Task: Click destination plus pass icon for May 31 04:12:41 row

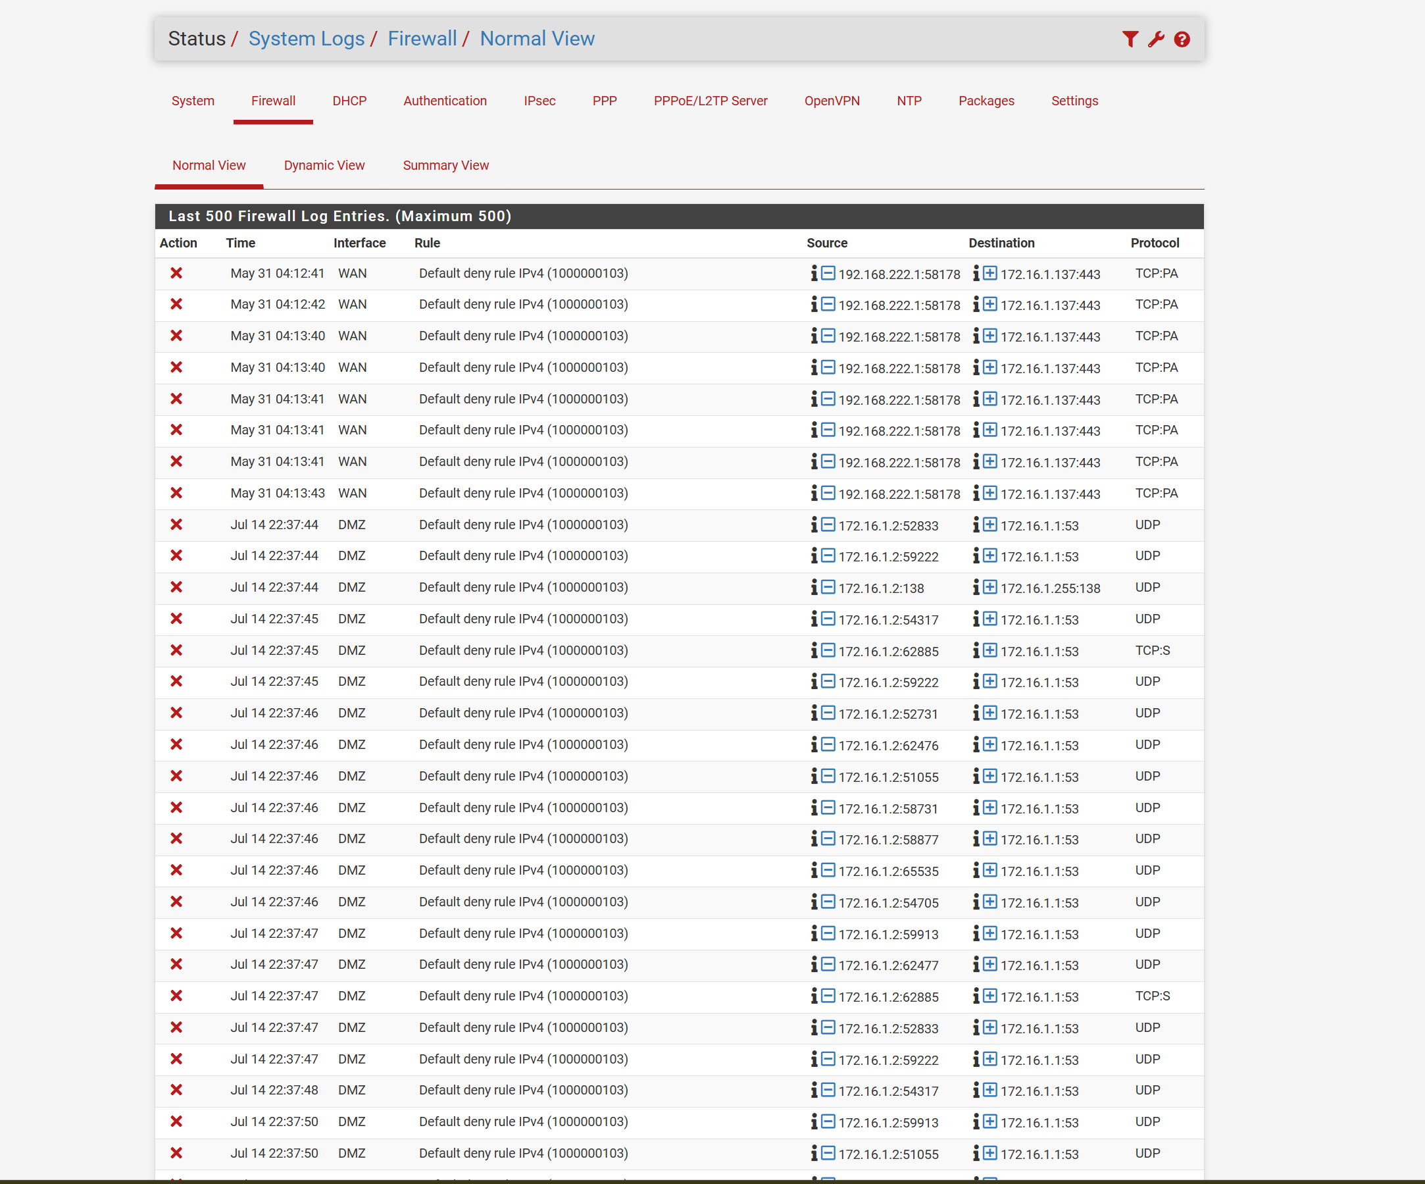Action: [990, 273]
